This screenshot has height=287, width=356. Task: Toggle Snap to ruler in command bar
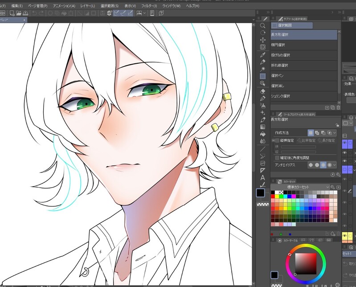pos(116,13)
